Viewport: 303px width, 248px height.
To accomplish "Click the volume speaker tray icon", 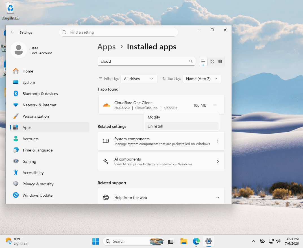I will [x=278, y=241].
